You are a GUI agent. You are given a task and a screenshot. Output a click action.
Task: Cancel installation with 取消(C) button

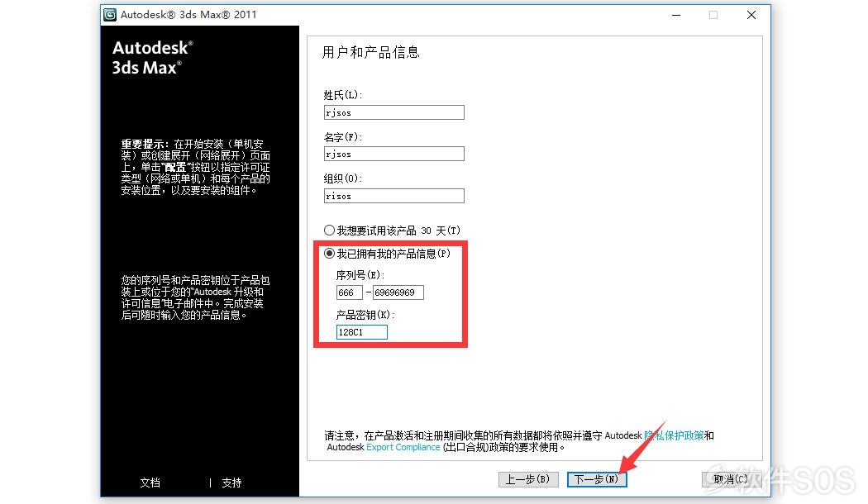(731, 479)
